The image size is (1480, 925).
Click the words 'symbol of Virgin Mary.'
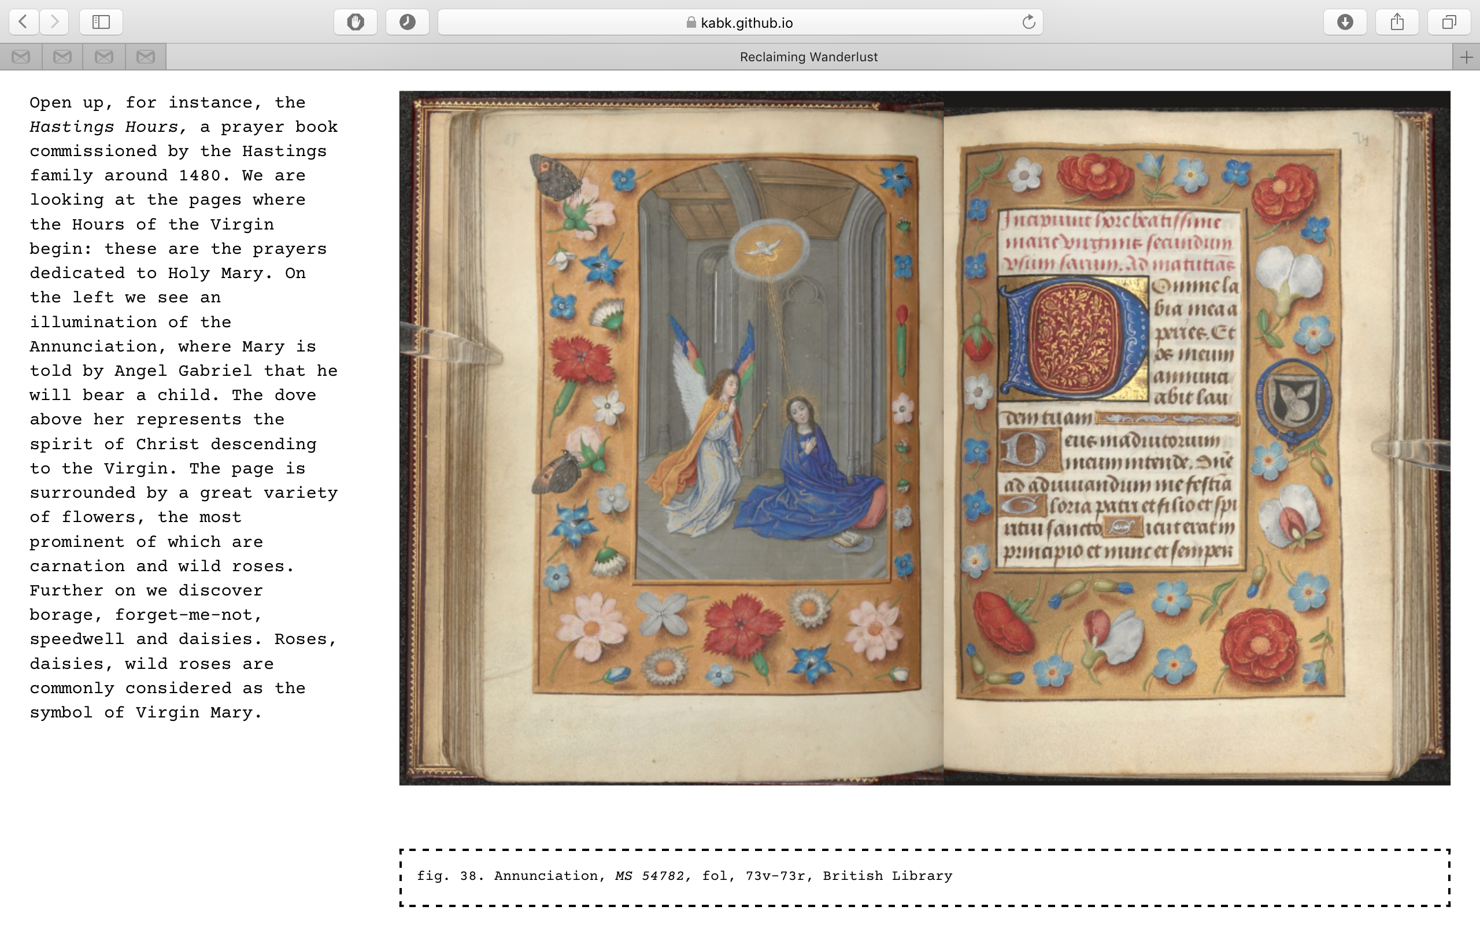pos(146,713)
